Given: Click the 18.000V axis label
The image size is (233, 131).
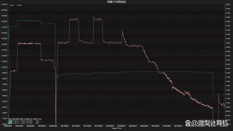Looking at the screenshot, I should (x=4, y=21).
